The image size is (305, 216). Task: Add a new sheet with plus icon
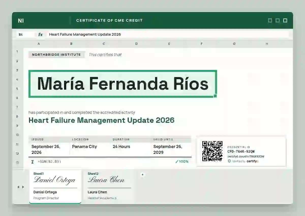click(142, 174)
